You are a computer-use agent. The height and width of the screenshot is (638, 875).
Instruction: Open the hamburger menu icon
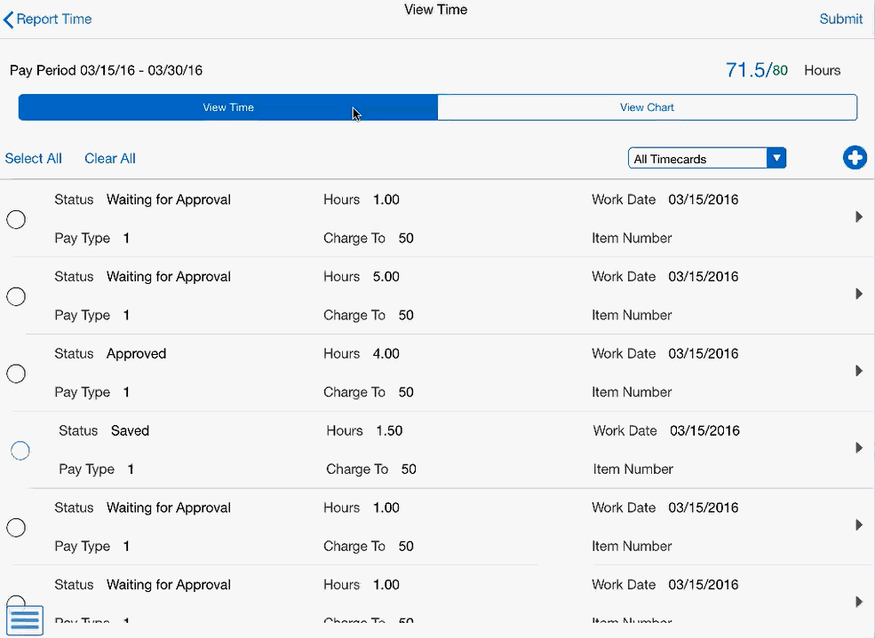[26, 618]
